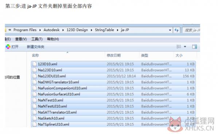The width and height of the screenshot is (218, 134).
Task: Open the 查看(V) menu
Action: [x=21, y=39]
